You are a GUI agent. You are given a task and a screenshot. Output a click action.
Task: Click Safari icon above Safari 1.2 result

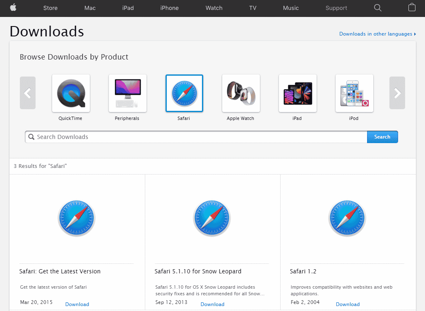pos(347,218)
